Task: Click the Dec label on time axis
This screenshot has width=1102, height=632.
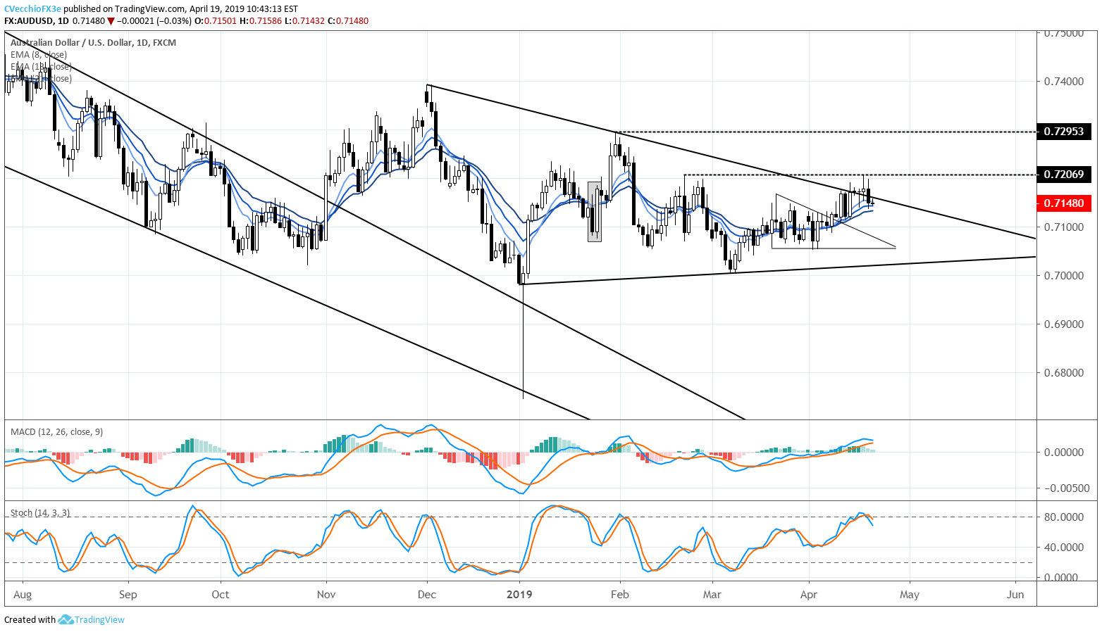Action: pos(427,595)
